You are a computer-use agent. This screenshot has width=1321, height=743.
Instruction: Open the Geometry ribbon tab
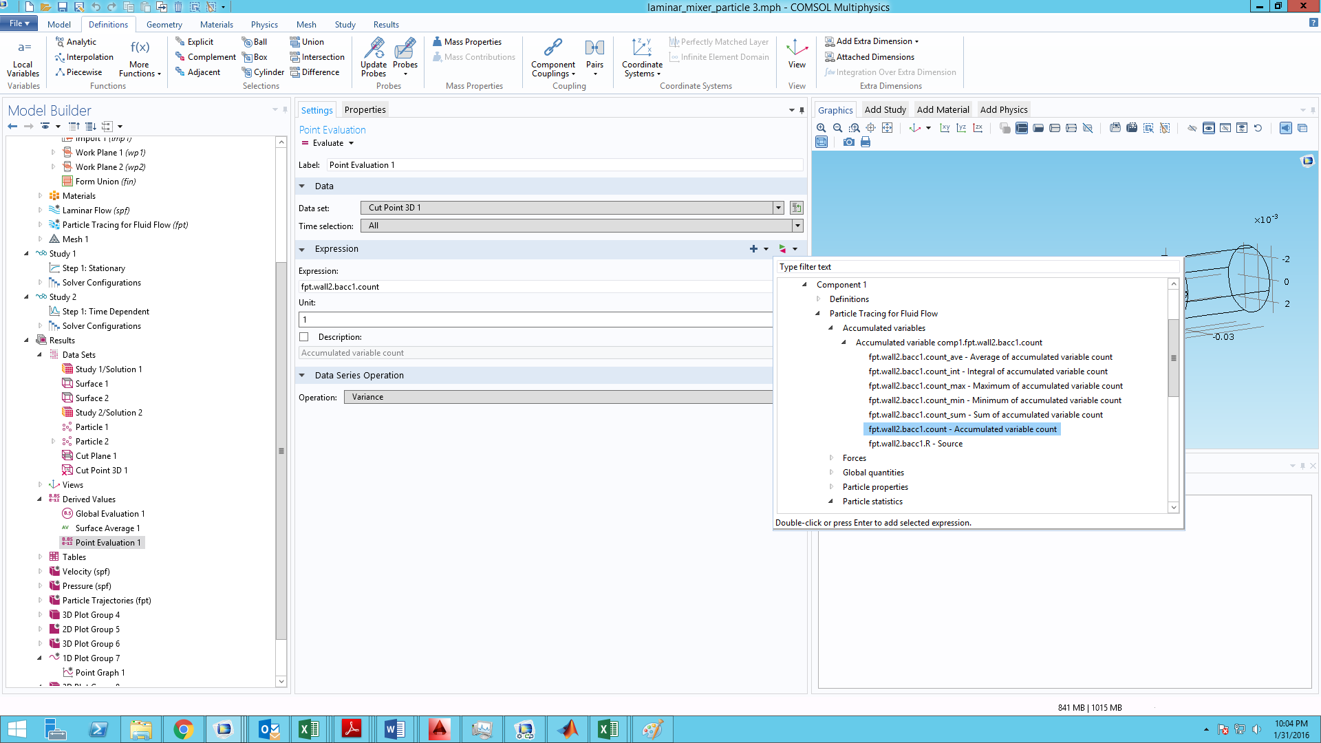(164, 24)
